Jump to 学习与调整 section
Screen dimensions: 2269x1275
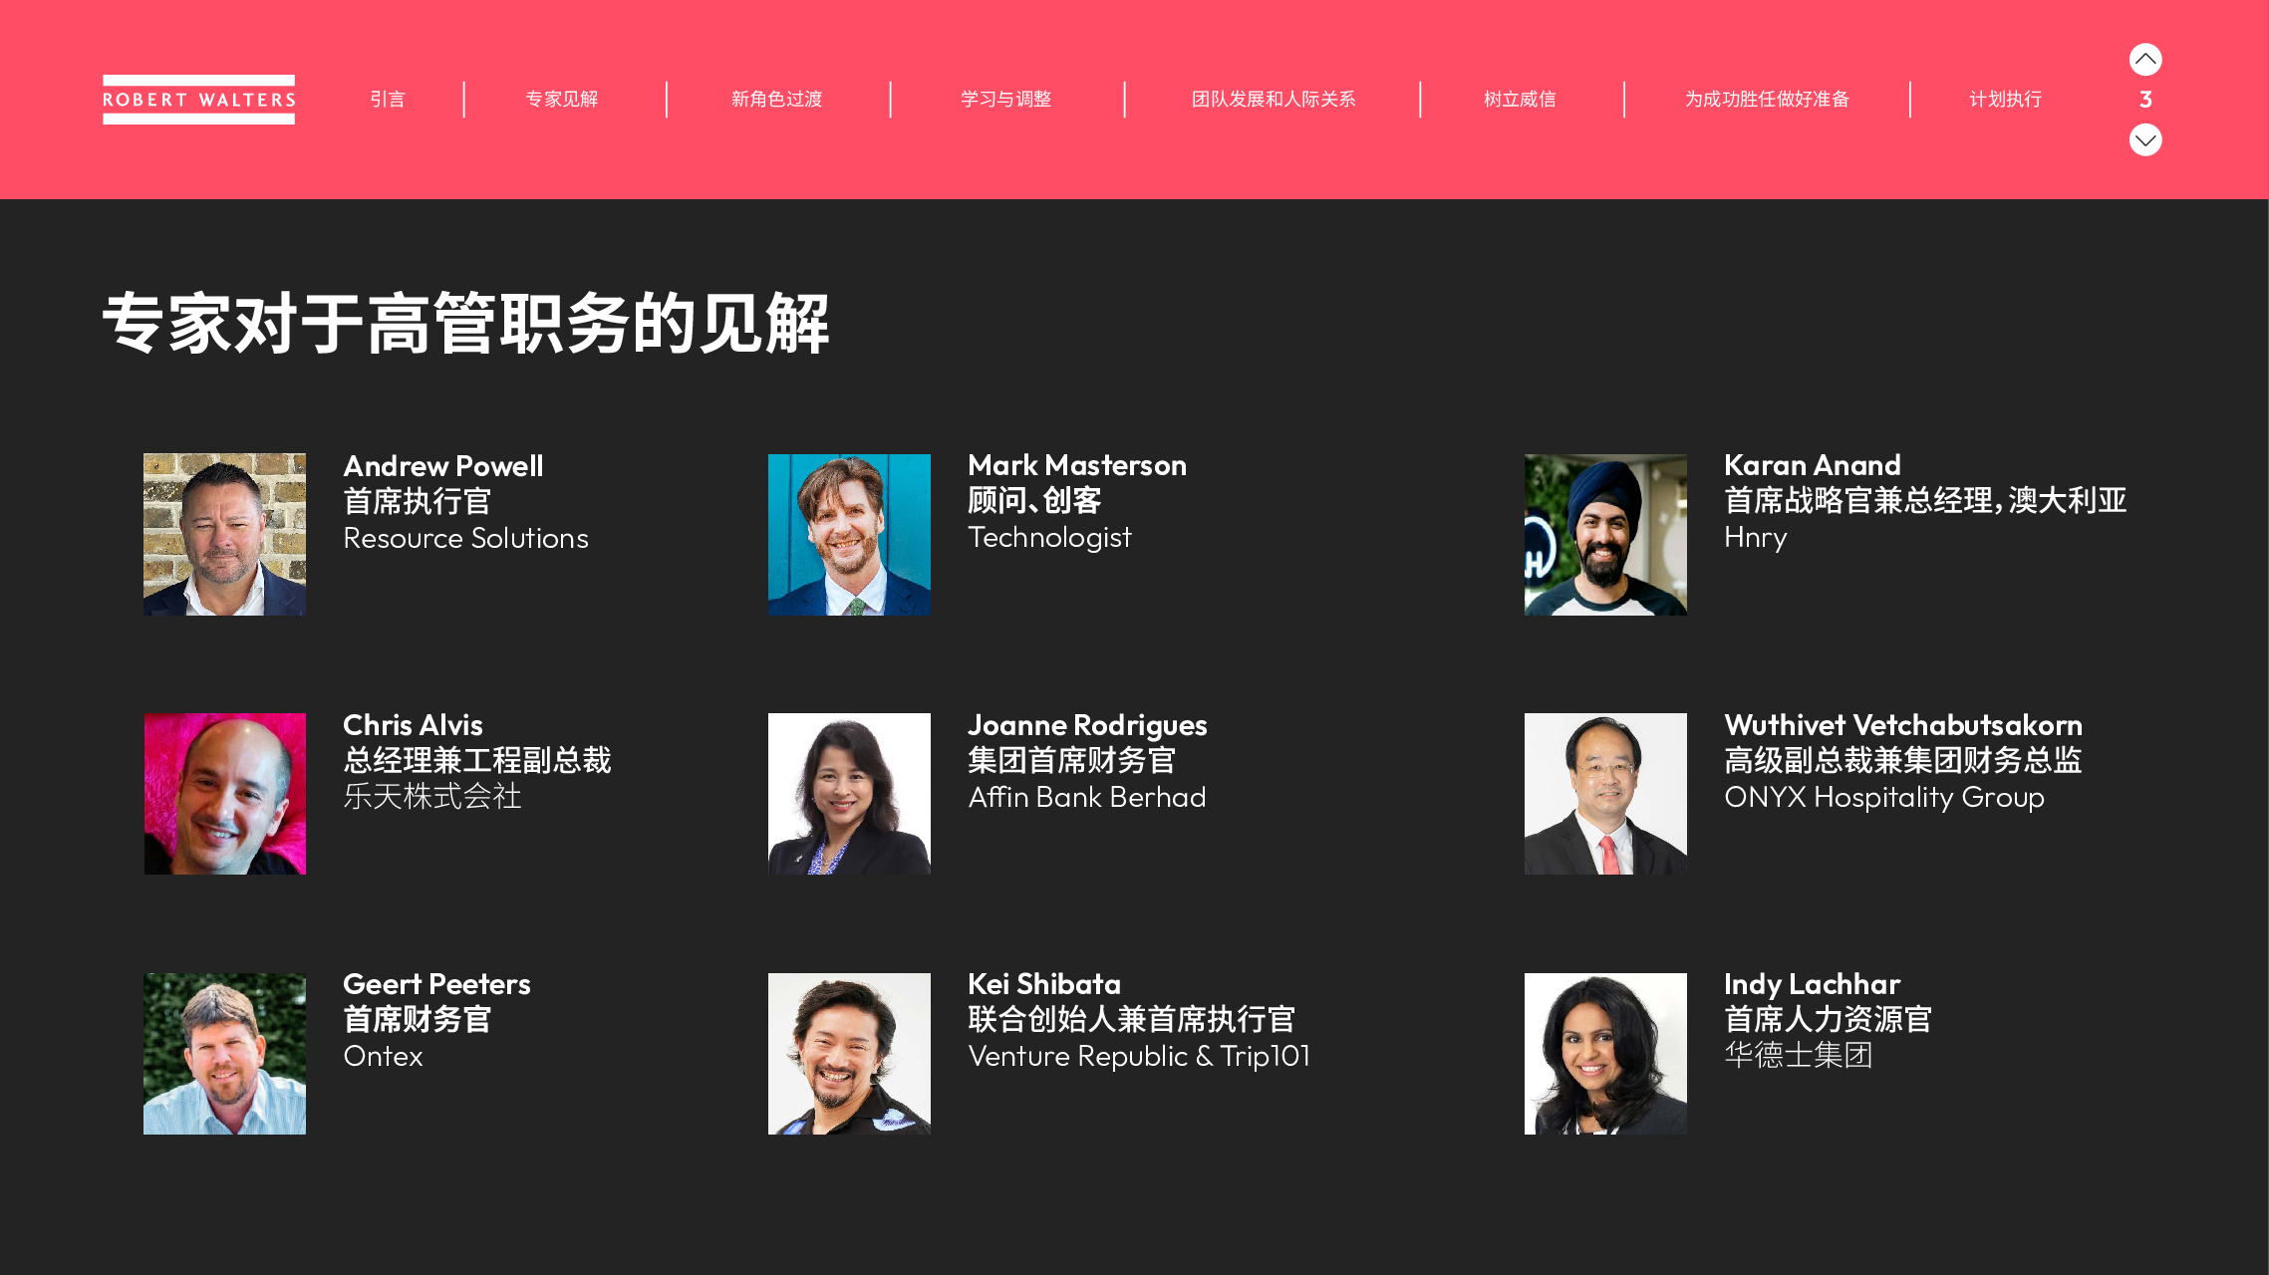tap(1006, 100)
